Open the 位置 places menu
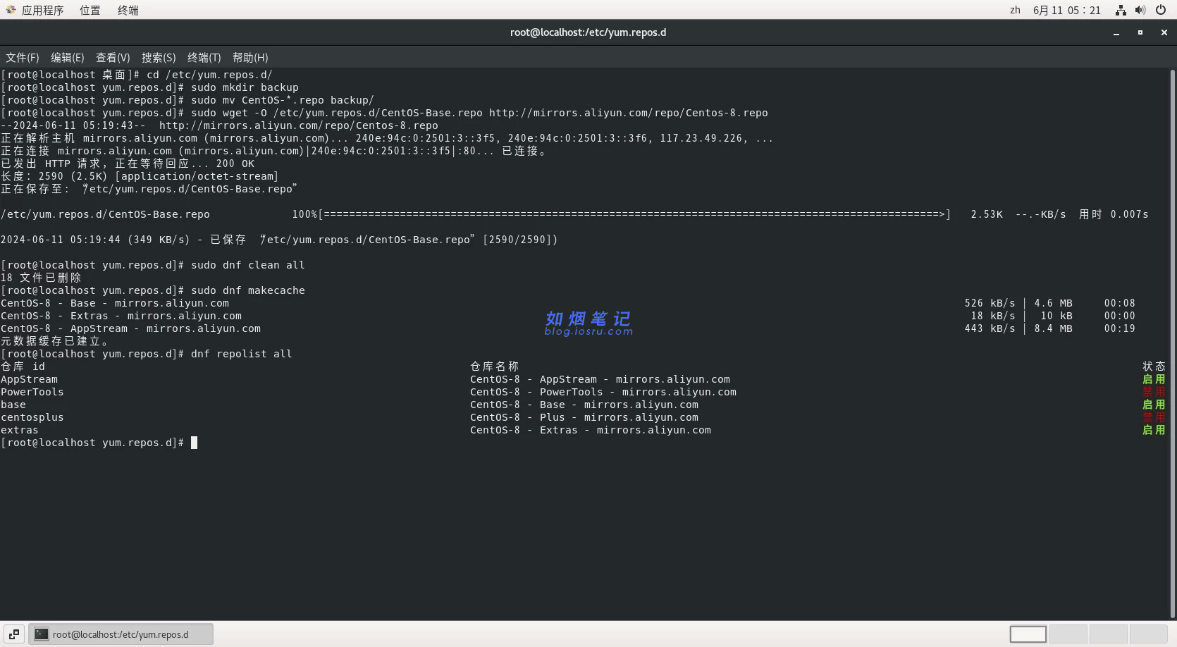 tap(90, 10)
